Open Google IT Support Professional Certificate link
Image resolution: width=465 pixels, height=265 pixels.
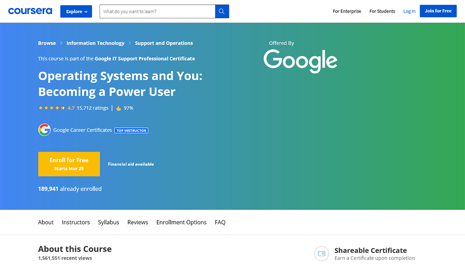tap(145, 58)
